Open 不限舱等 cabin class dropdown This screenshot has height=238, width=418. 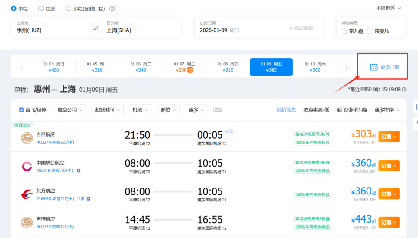(x=388, y=8)
